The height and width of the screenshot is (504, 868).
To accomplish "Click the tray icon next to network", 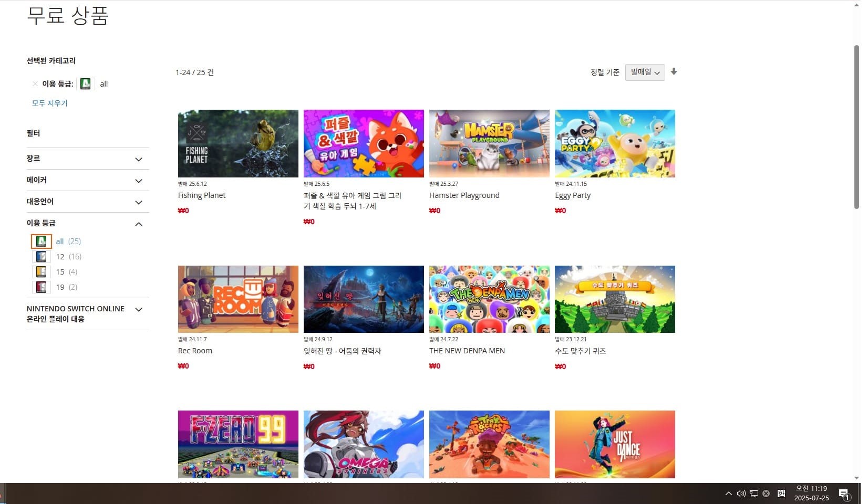I will [766, 493].
